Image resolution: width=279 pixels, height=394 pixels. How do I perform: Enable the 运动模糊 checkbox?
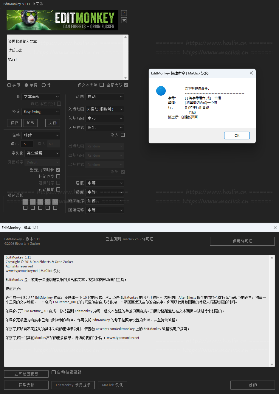click(58, 189)
